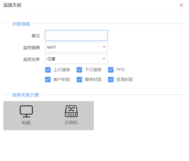Click the 交换机 label text
Screen dimensions: 189x161
pos(71,123)
